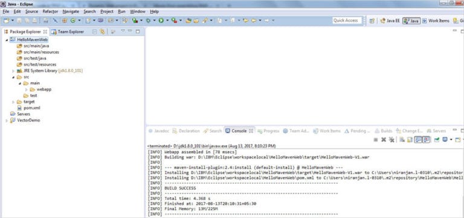Open the New wizard dropdown arrow
The height and width of the screenshot is (218, 464).
[13, 21]
